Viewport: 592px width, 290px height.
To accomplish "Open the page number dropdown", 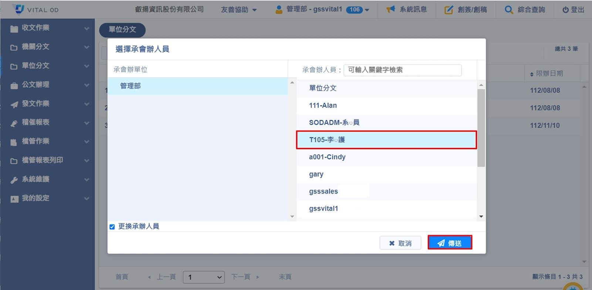I will (204, 277).
